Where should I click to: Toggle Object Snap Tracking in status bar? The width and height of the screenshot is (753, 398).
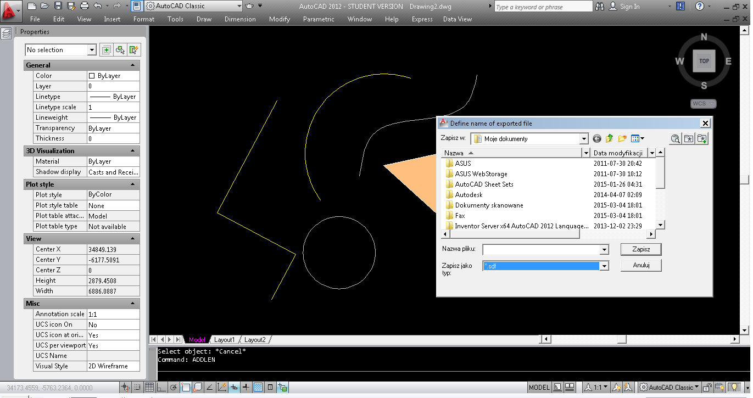point(209,387)
